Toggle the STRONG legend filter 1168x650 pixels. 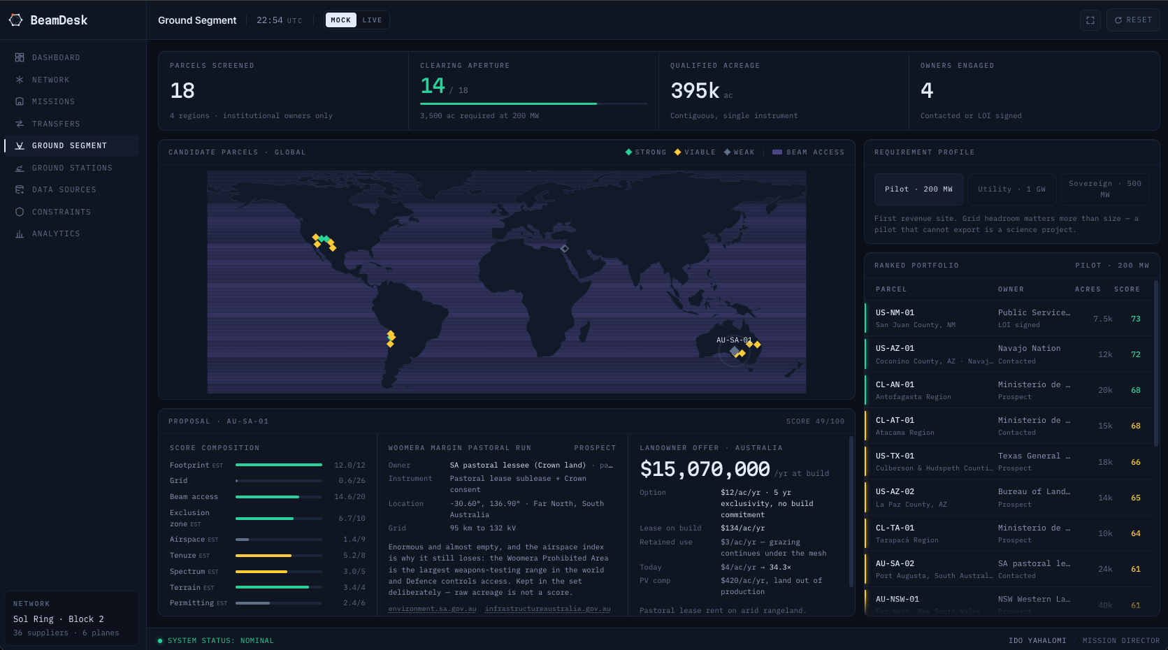(646, 152)
